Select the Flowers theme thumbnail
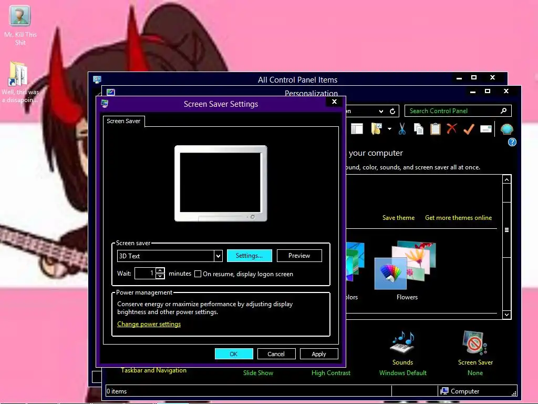 [405, 265]
